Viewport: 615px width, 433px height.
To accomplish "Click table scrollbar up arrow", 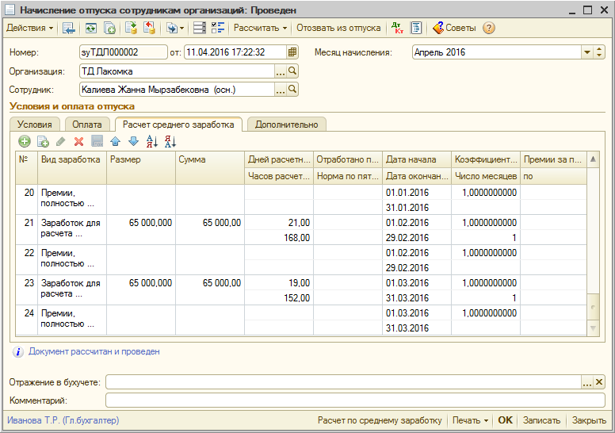I will (593, 159).
